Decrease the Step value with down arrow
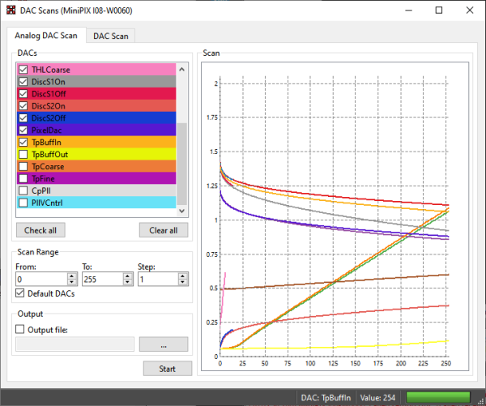Image resolution: width=486 pixels, height=406 pixels. click(x=183, y=282)
